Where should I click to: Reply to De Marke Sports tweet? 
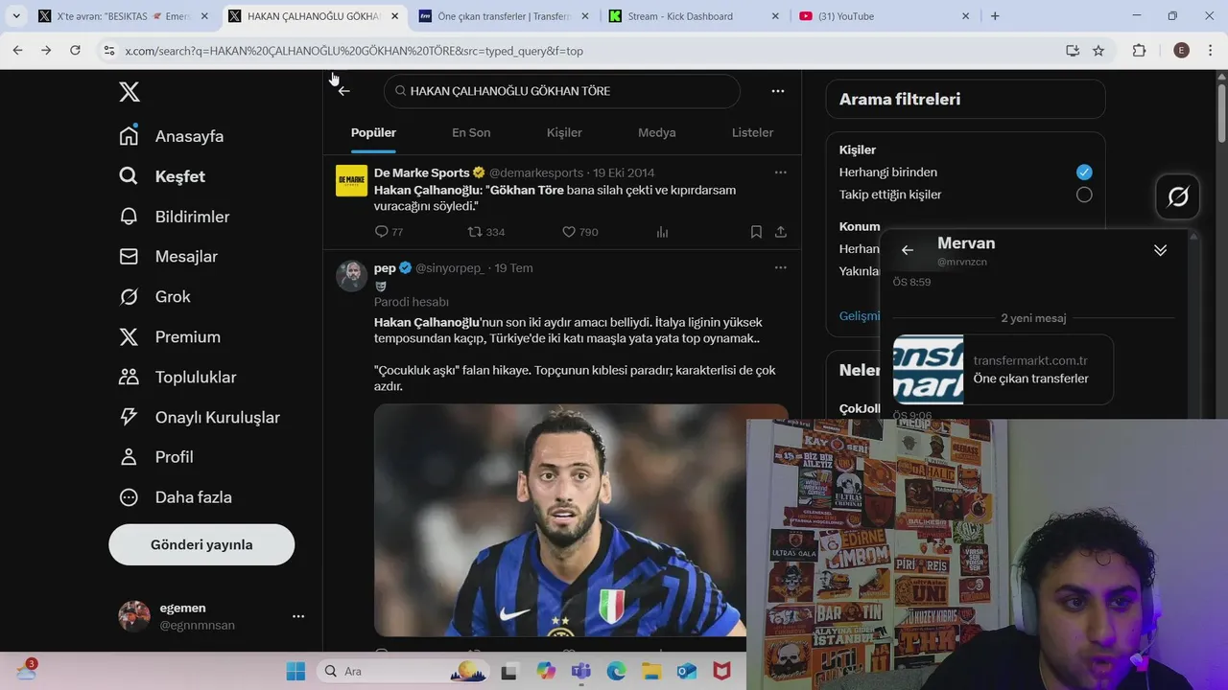(x=389, y=232)
